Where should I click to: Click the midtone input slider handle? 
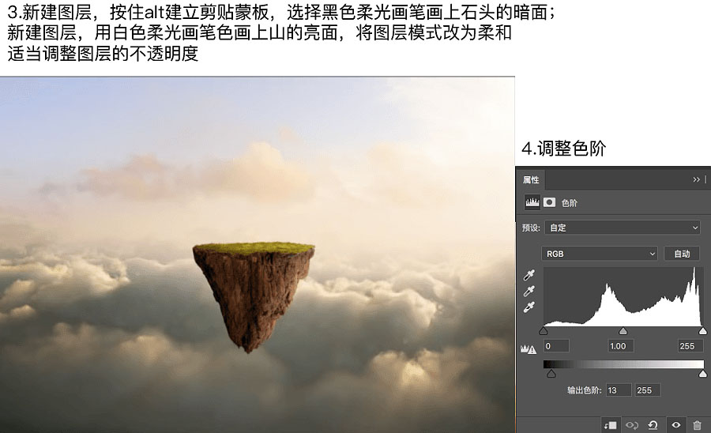(623, 331)
